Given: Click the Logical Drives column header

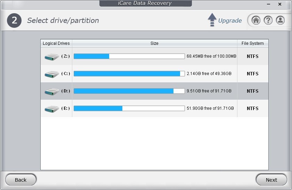Looking at the screenshot, I should pyautogui.click(x=56, y=43).
